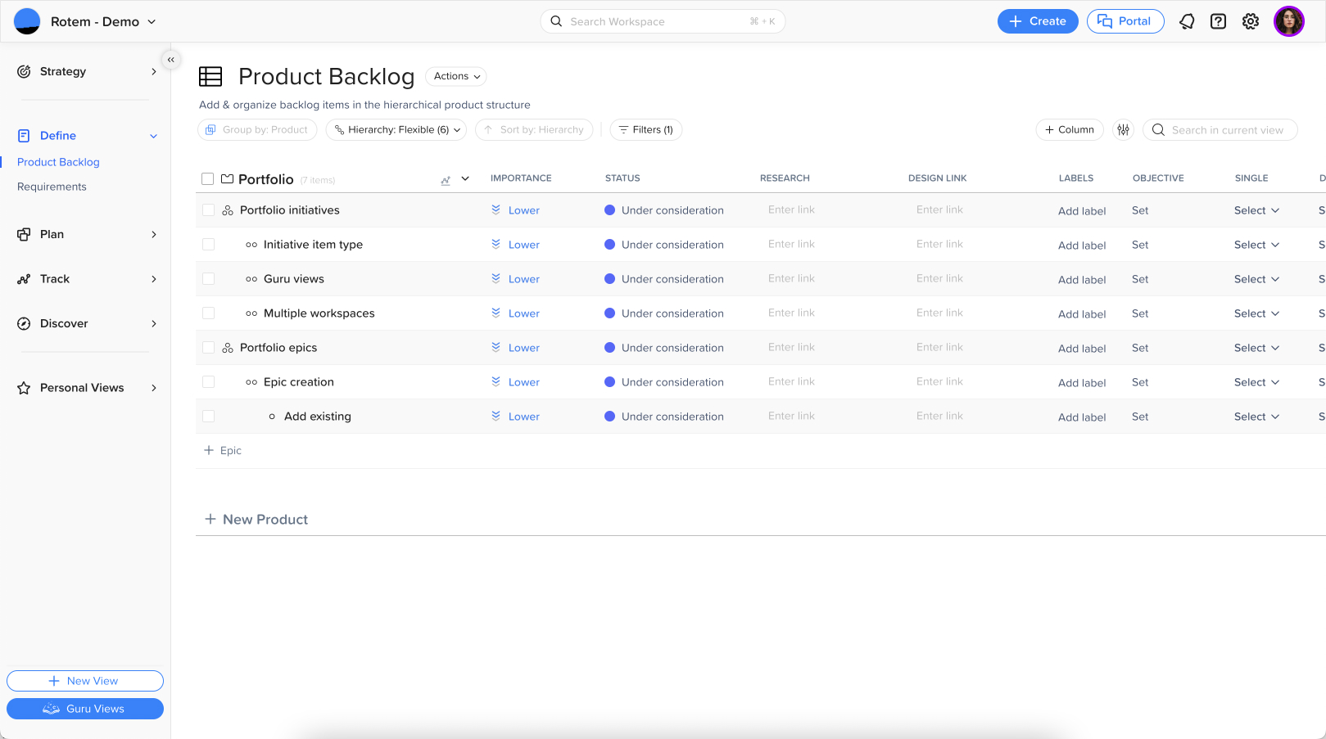1326x739 pixels.
Task: Open the notifications bell icon
Action: pyautogui.click(x=1187, y=21)
